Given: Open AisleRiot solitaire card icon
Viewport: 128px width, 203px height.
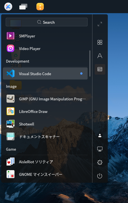Looking at the screenshot, I should 11,162.
